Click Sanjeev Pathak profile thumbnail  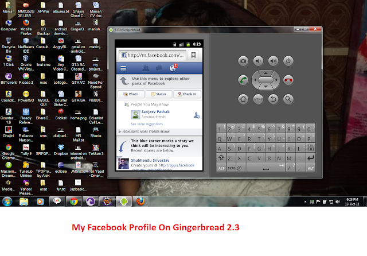pyautogui.click(x=135, y=115)
